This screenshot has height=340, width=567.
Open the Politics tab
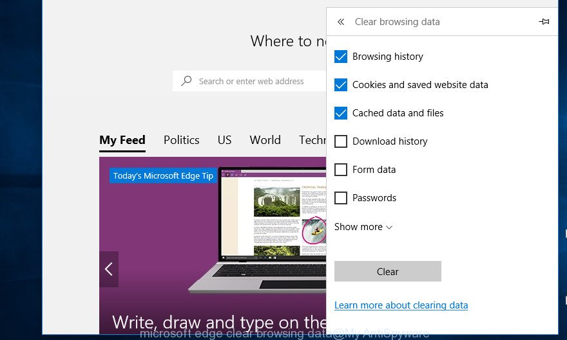click(181, 140)
